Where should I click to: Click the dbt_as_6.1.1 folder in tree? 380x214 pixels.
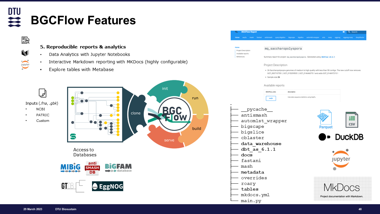[x=258, y=149]
